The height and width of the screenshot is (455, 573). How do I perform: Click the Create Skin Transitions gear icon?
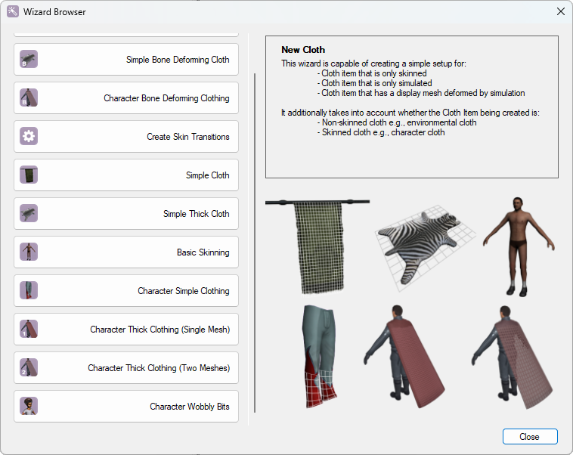click(x=29, y=136)
